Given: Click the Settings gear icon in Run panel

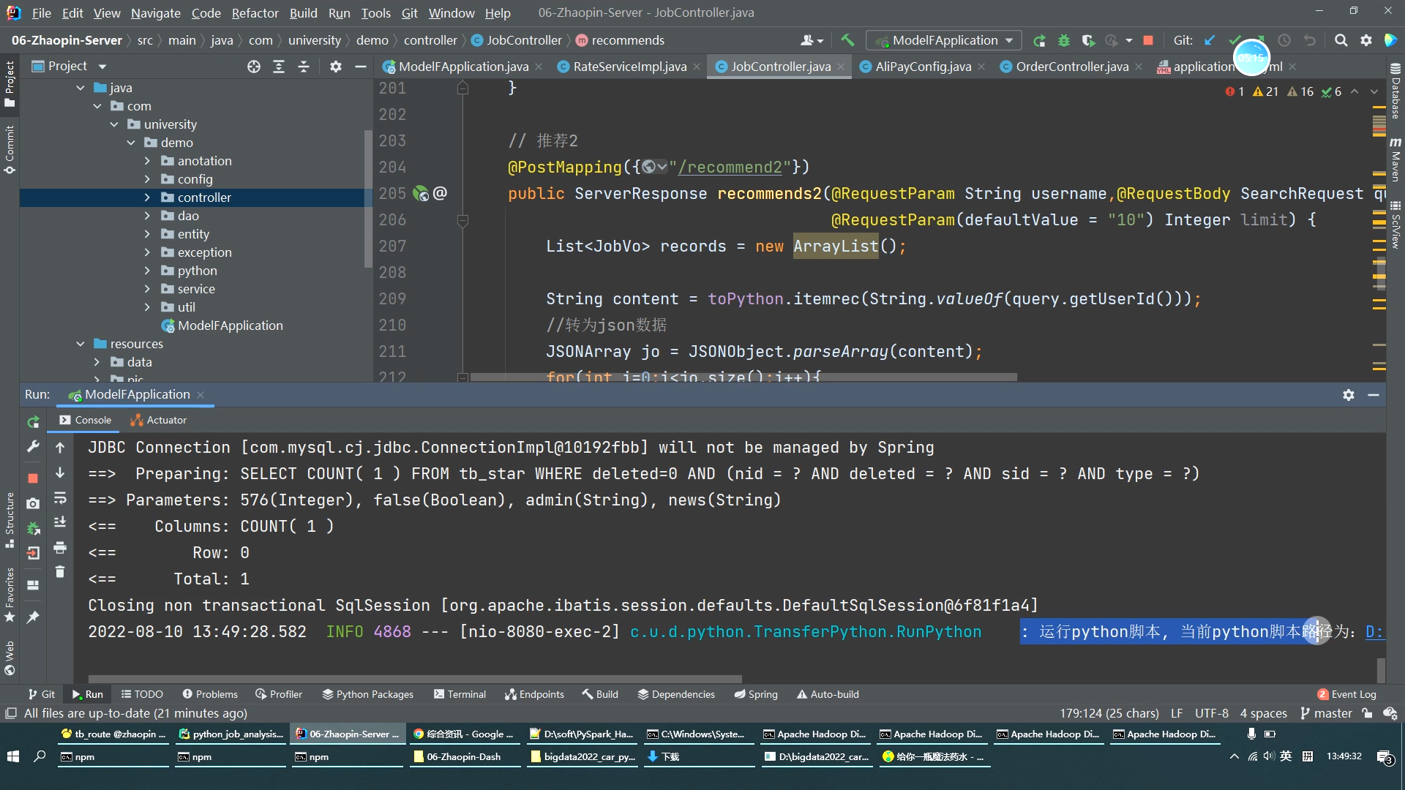Looking at the screenshot, I should (x=1349, y=393).
